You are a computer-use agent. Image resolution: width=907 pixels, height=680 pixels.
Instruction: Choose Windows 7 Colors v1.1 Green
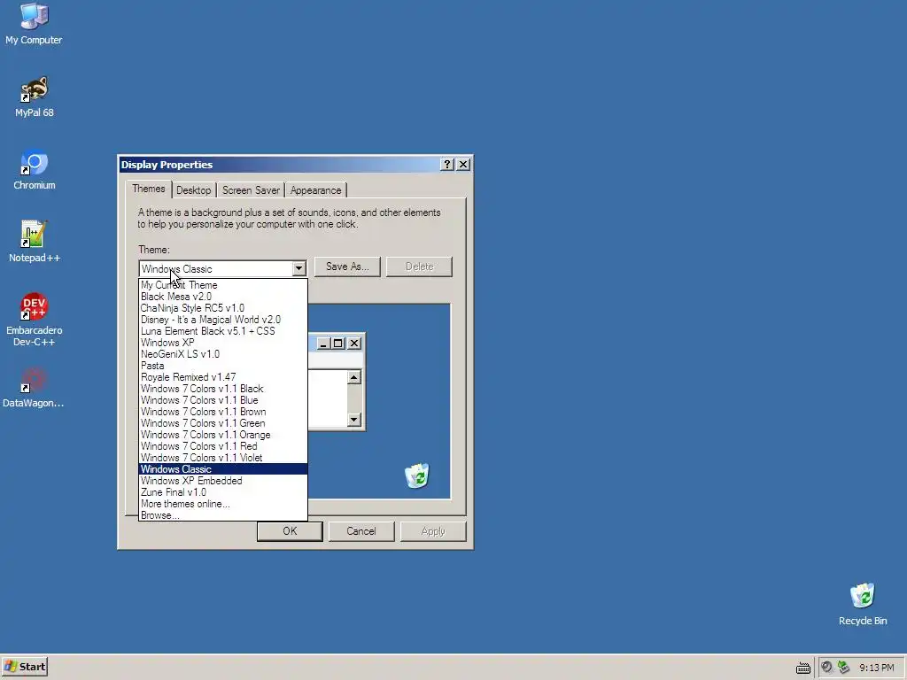[223, 423]
